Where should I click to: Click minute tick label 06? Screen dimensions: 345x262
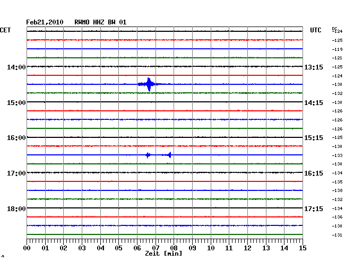pos(137,248)
